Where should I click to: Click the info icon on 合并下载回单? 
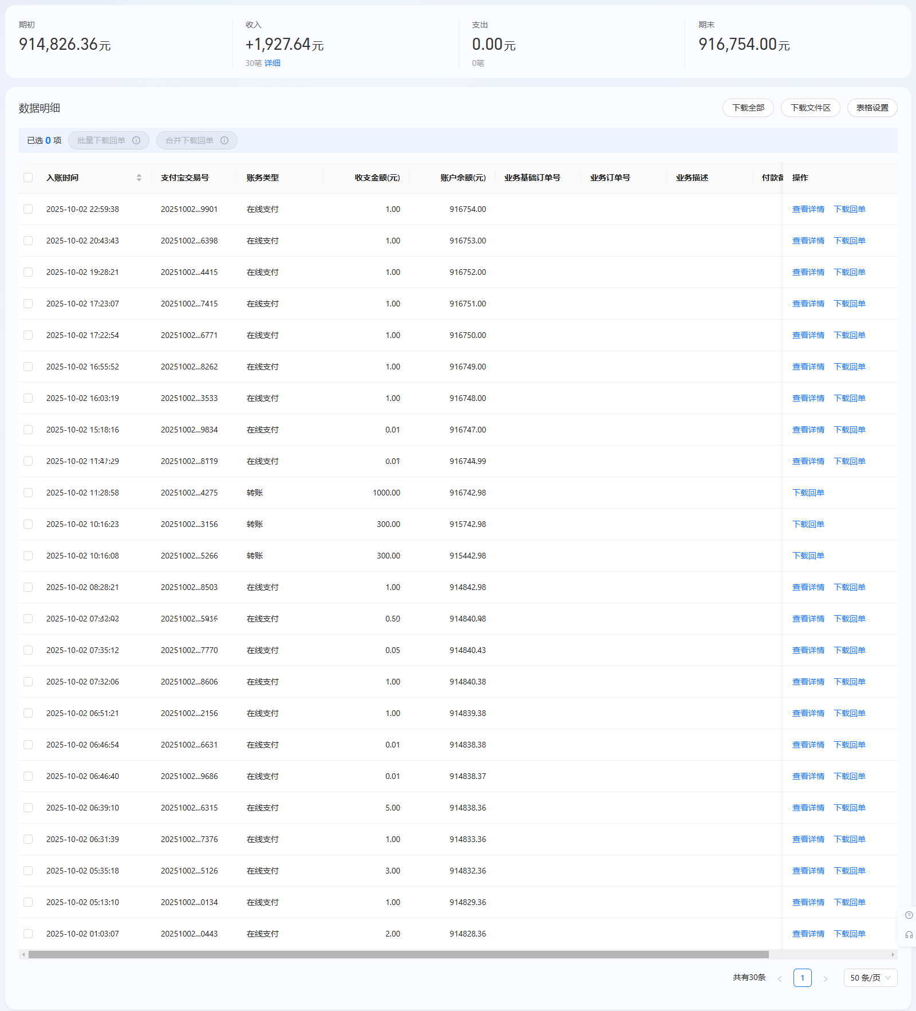[x=224, y=140]
